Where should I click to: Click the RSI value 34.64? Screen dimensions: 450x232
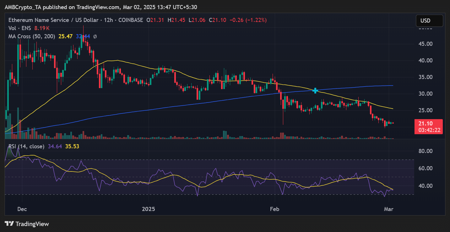tap(55, 146)
